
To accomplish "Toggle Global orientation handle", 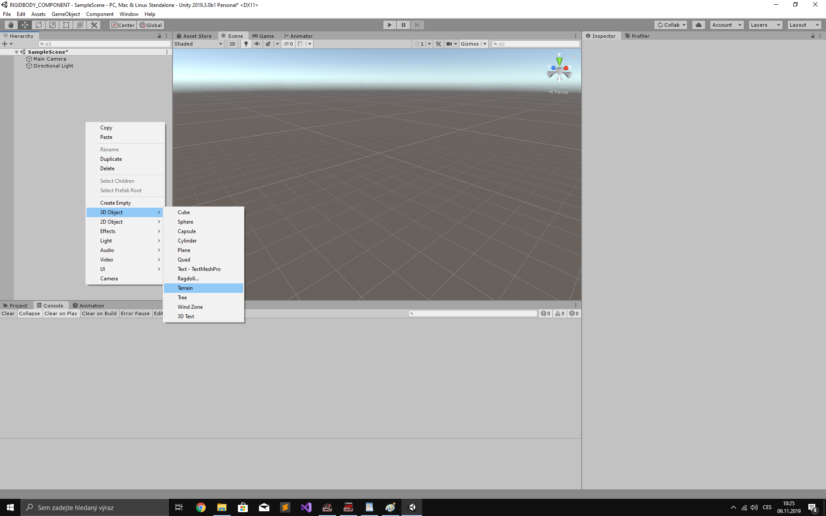I will [151, 25].
